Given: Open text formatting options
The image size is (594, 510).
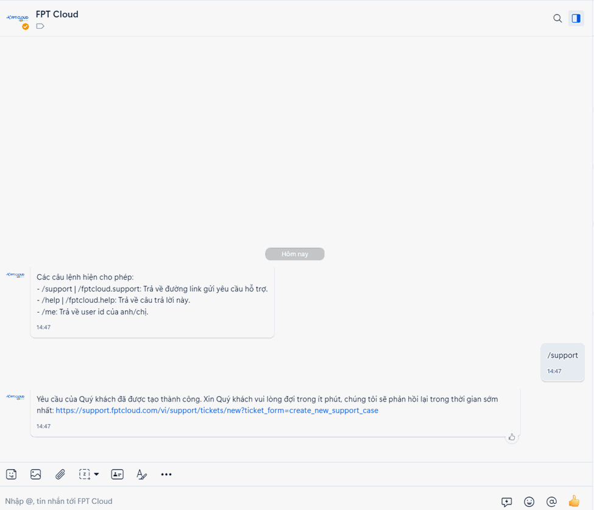Looking at the screenshot, I should click(142, 474).
